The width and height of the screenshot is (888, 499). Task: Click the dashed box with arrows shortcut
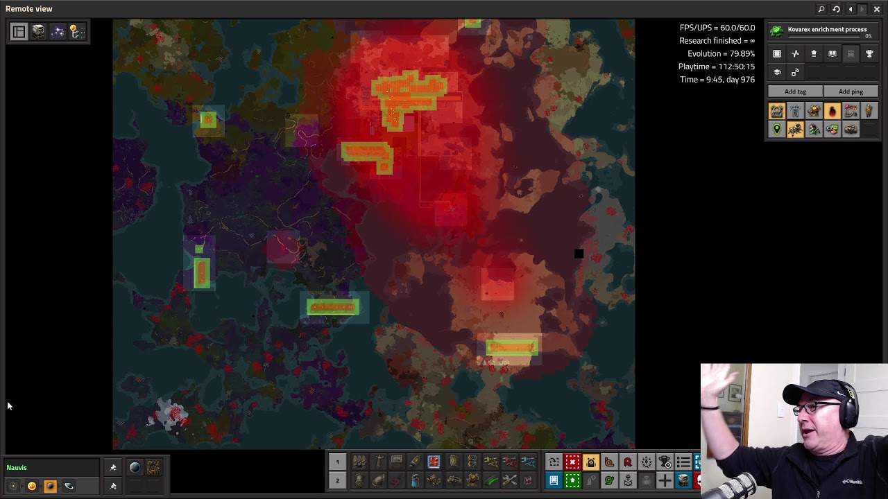tap(554, 462)
